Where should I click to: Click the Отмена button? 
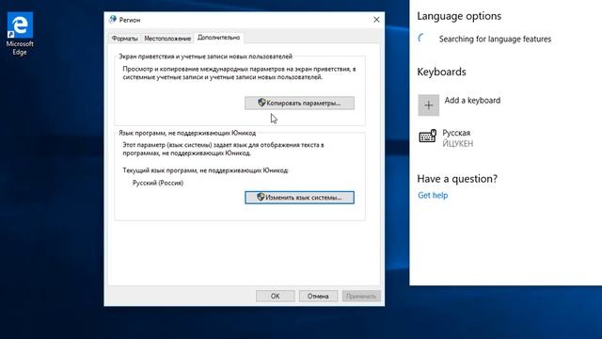point(318,296)
